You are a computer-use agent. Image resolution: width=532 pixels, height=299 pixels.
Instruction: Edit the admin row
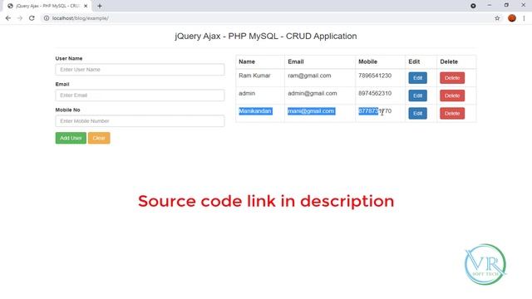tap(417, 96)
